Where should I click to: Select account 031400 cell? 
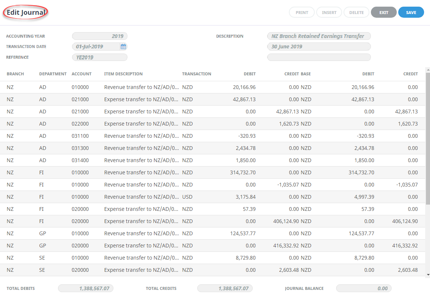(80, 160)
